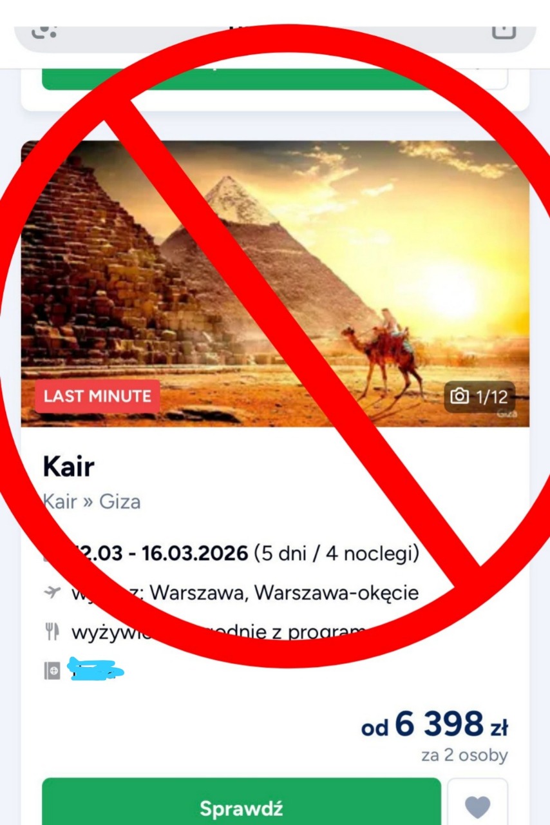The image size is (550, 825).
Task: Tap the od 6 398 zł price
Action: (x=435, y=724)
